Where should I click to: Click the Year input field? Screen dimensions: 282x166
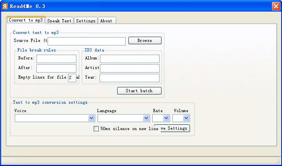130,78
